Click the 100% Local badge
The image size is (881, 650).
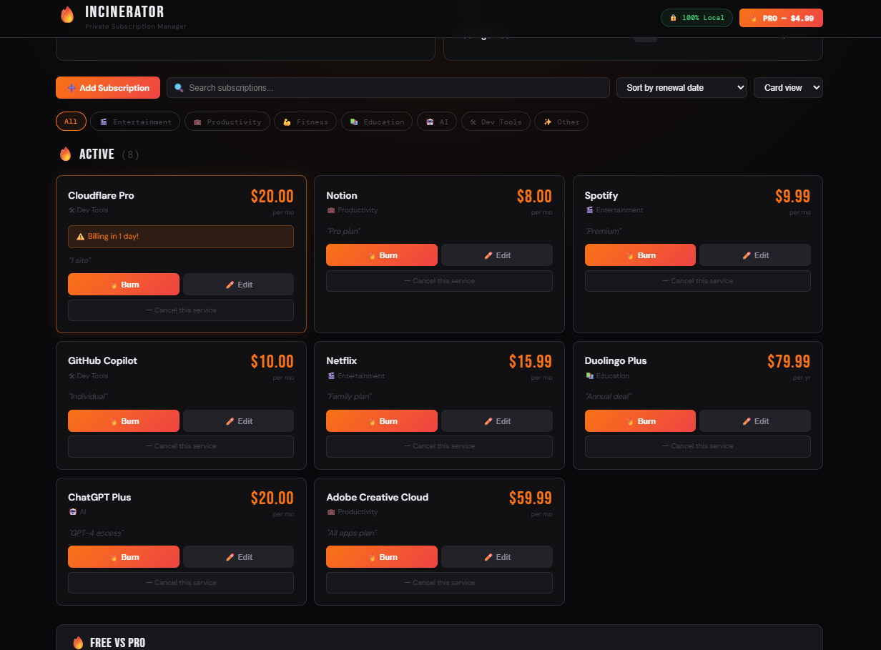coord(697,18)
